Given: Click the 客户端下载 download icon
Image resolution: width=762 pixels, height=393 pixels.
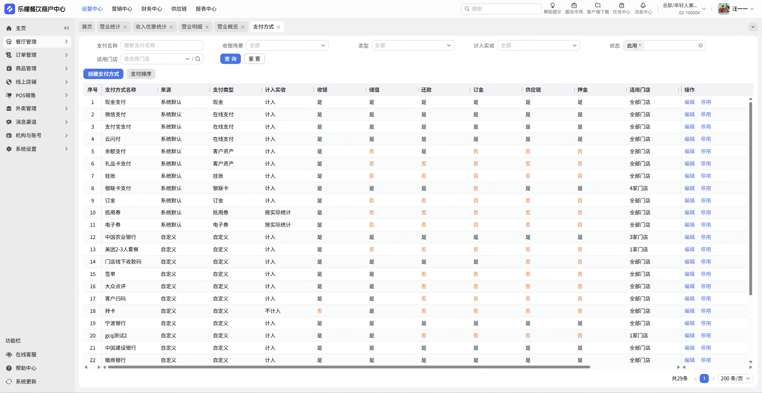Looking at the screenshot, I should (598, 6).
